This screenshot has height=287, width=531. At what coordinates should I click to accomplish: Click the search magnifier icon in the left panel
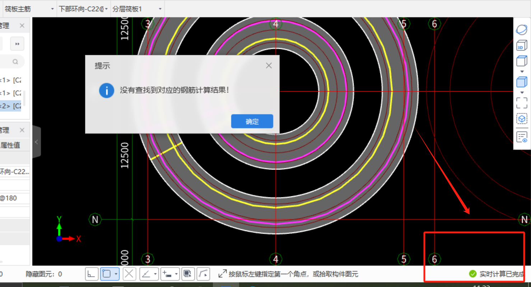(15, 62)
